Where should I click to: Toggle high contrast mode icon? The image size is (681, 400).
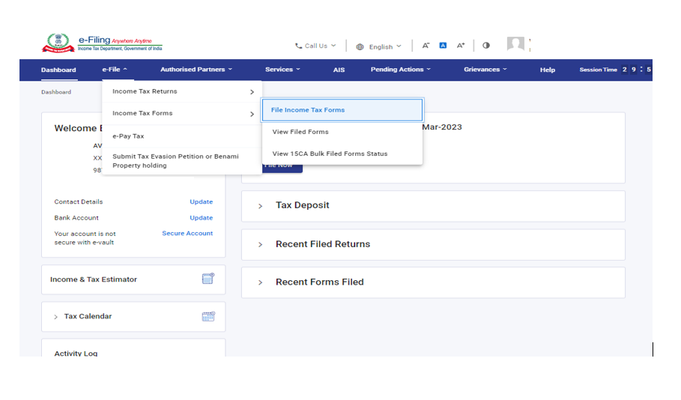[x=486, y=46]
